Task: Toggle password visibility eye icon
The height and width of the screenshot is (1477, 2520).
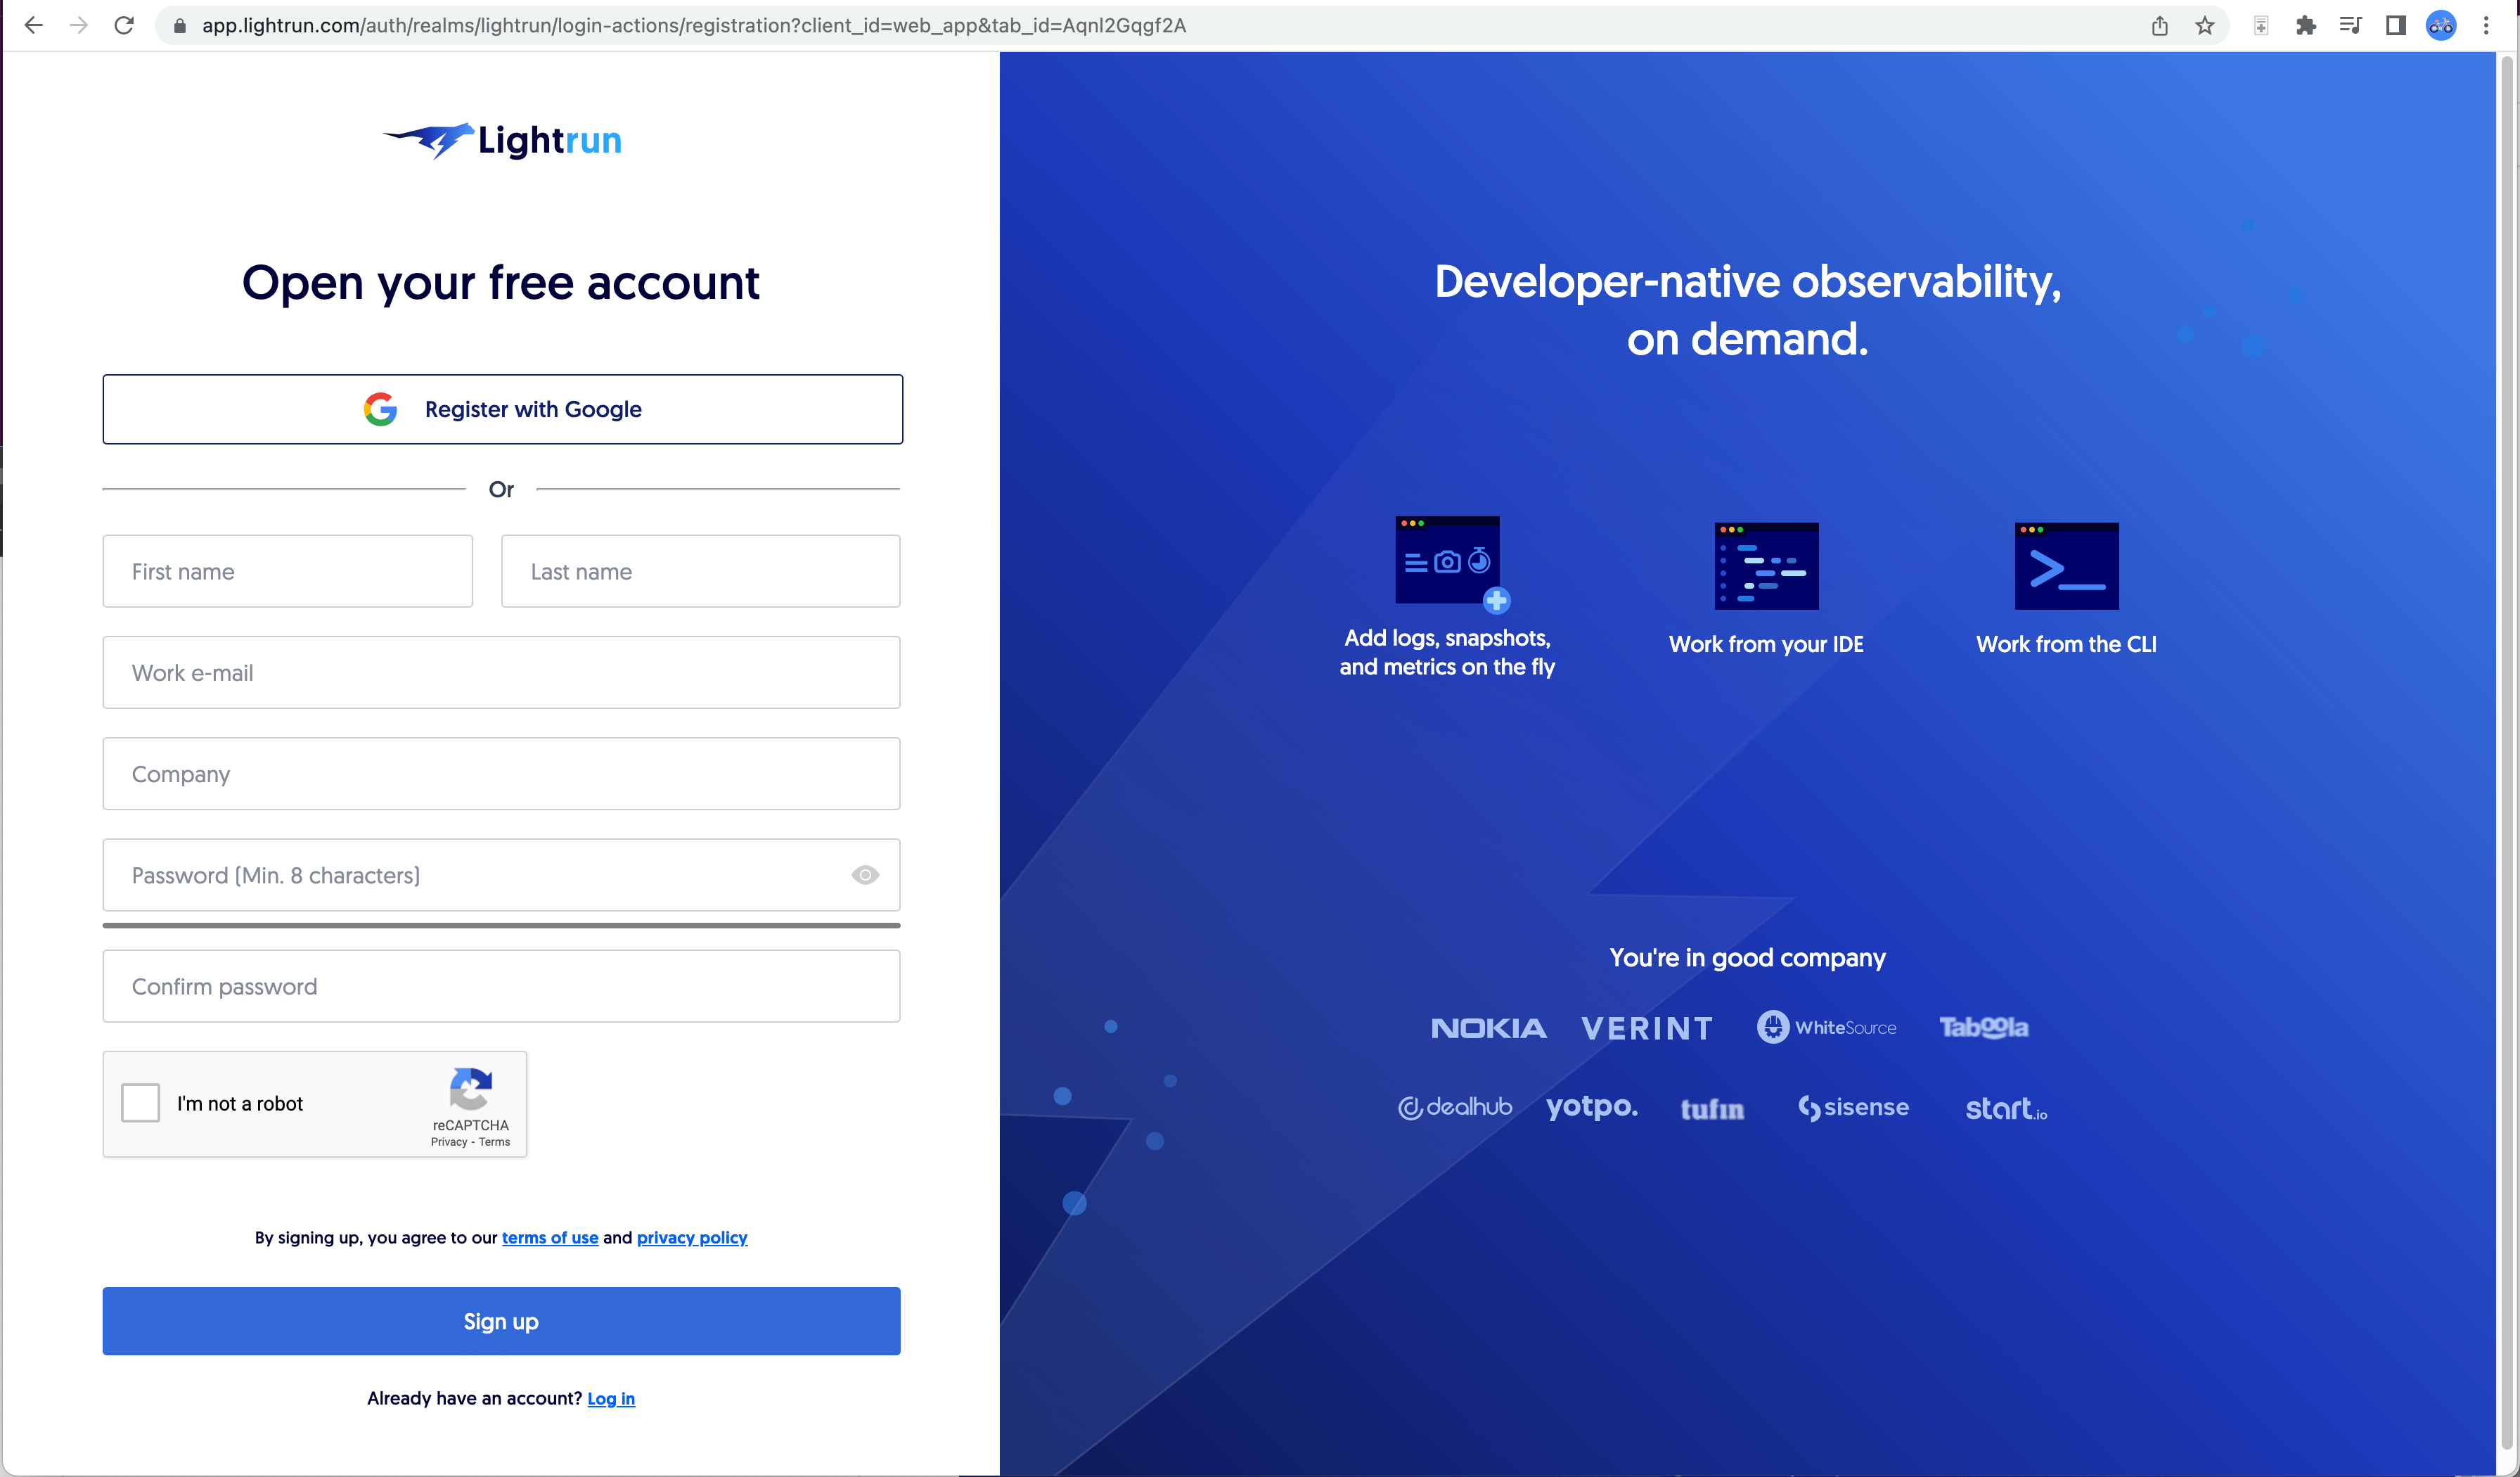Action: [865, 875]
